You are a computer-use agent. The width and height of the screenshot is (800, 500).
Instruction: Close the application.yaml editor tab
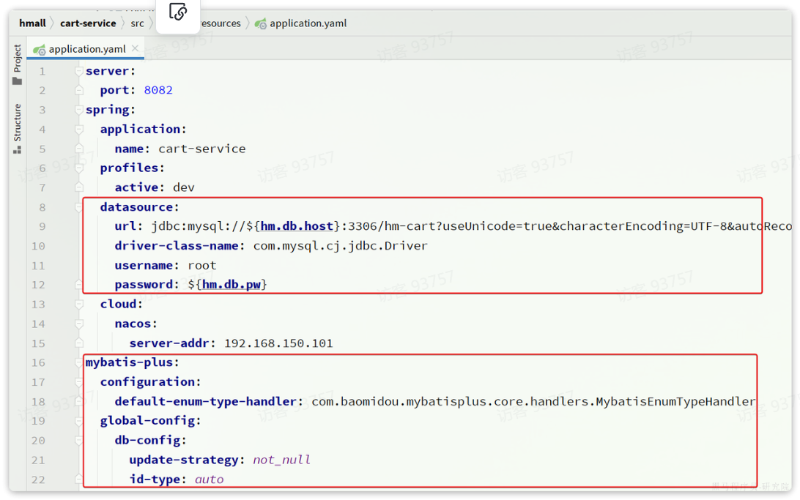(x=136, y=48)
